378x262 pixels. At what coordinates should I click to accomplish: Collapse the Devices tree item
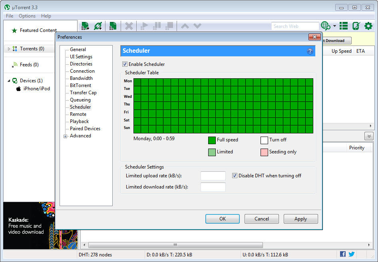9,80
